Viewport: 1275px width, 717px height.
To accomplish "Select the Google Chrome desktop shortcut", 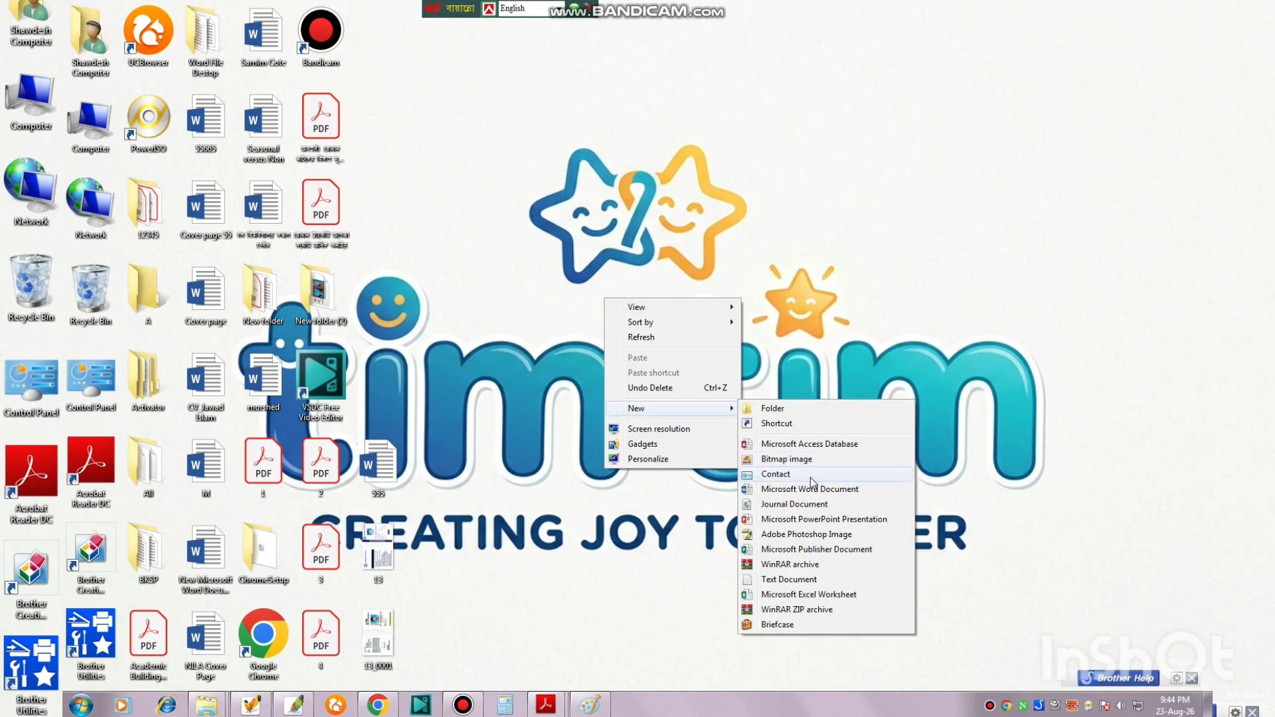I will click(263, 645).
